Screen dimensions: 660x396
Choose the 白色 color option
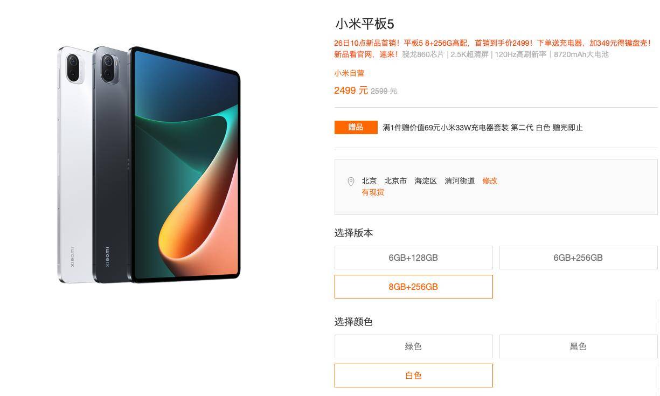413,376
